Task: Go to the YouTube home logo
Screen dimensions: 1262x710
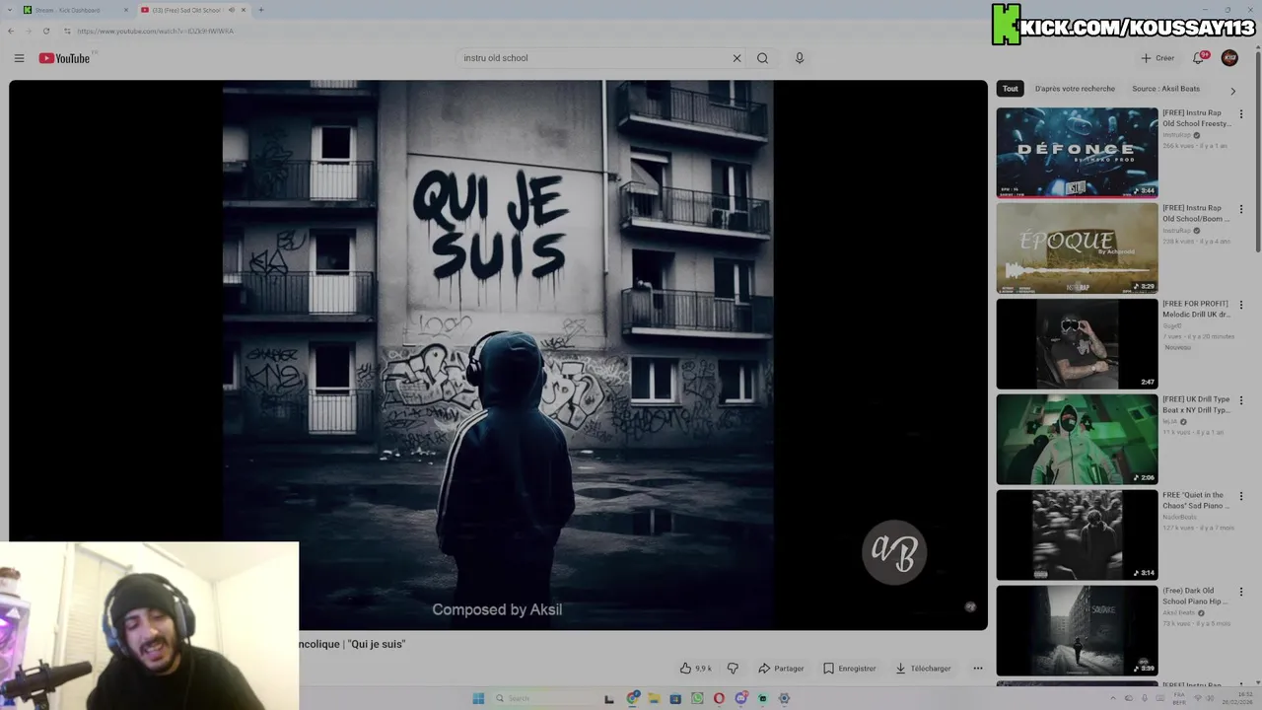Action: pos(64,58)
